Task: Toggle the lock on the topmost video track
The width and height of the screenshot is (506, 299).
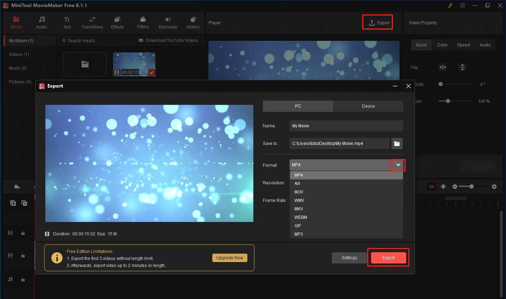Action: pyautogui.click(x=23, y=233)
